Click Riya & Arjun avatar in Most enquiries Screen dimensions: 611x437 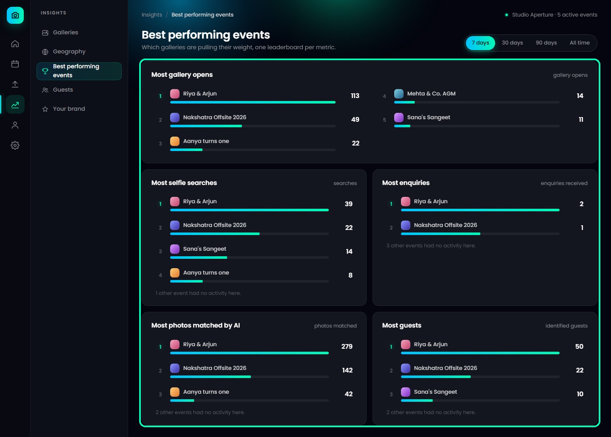406,202
